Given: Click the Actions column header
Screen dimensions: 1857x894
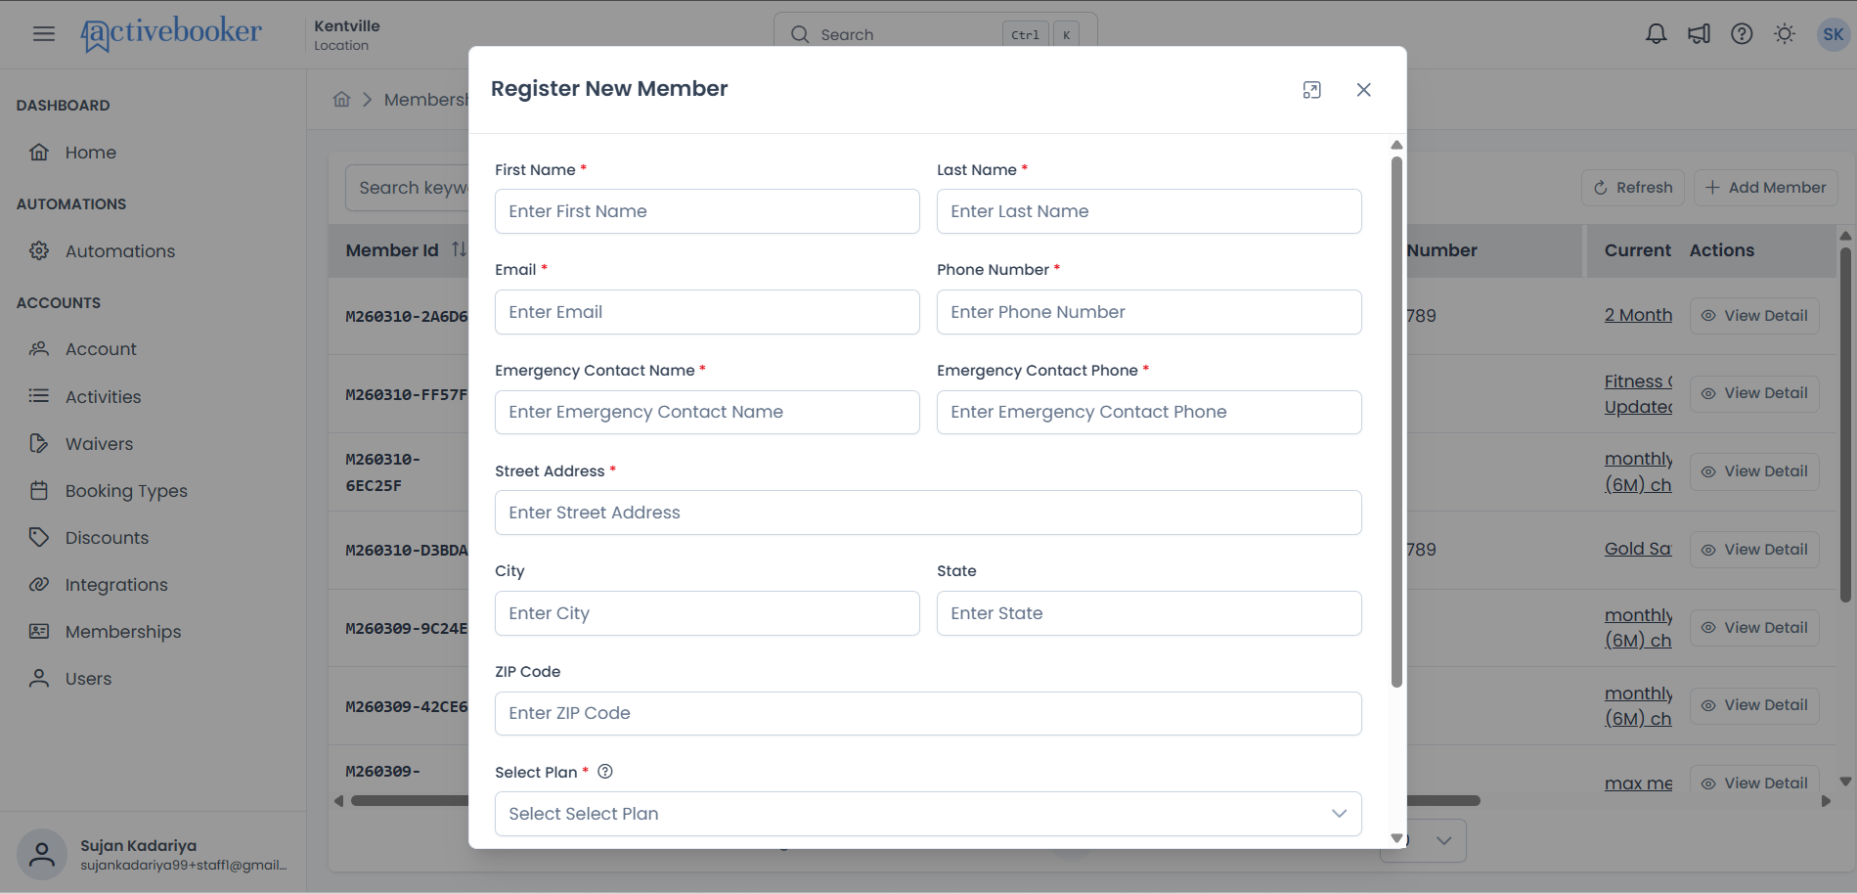Looking at the screenshot, I should (1721, 250).
